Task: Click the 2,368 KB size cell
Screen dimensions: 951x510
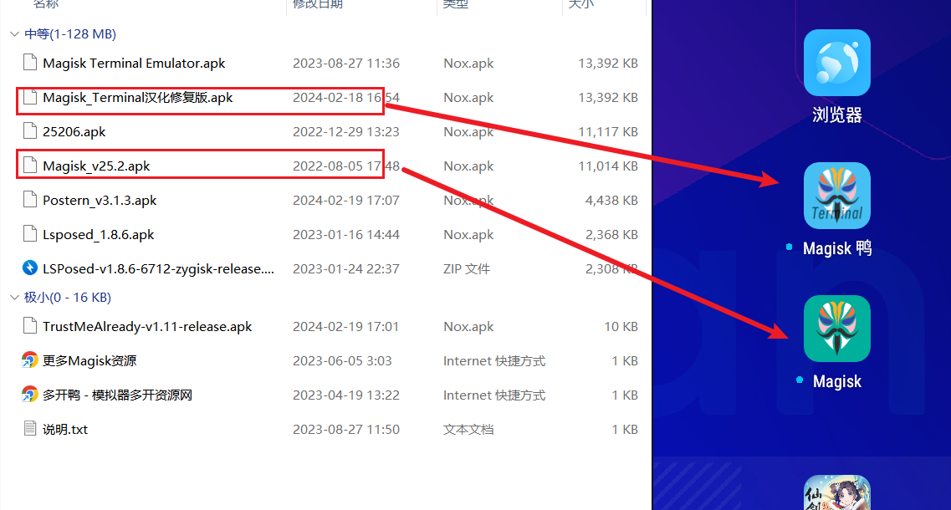Action: pos(611,235)
